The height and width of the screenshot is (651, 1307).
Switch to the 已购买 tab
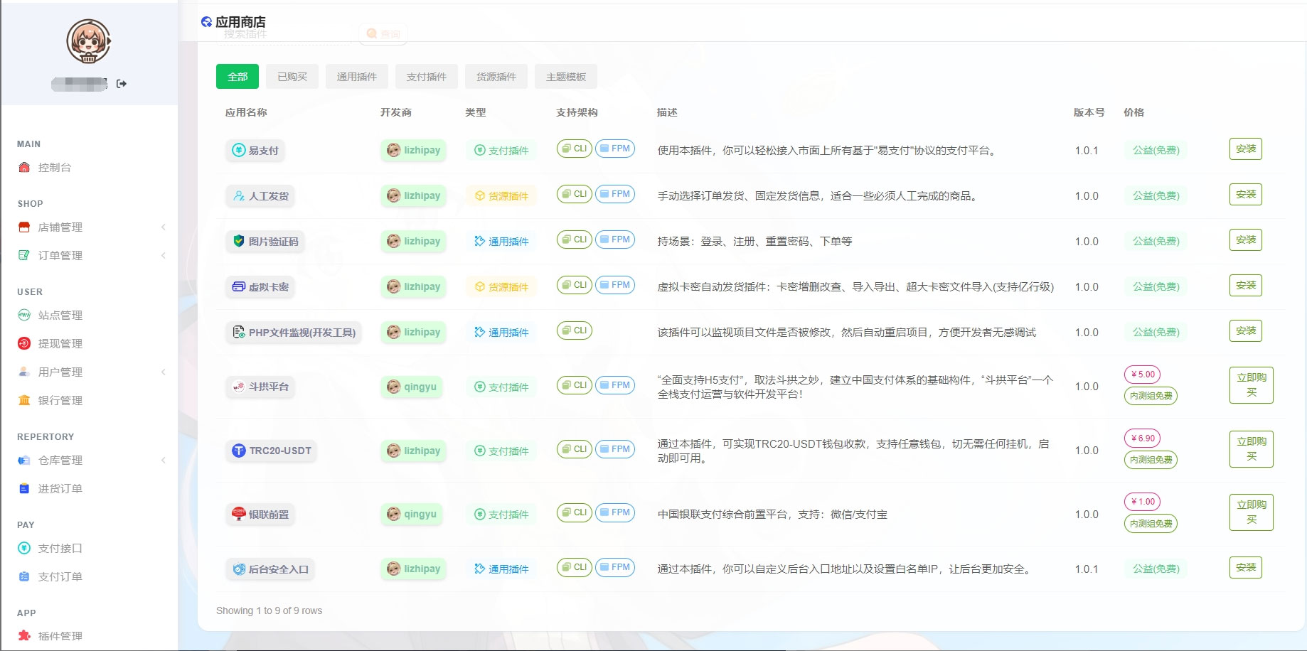[x=292, y=76]
